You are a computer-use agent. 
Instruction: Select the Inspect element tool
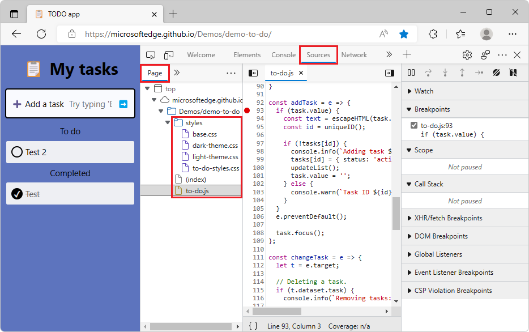click(150, 54)
